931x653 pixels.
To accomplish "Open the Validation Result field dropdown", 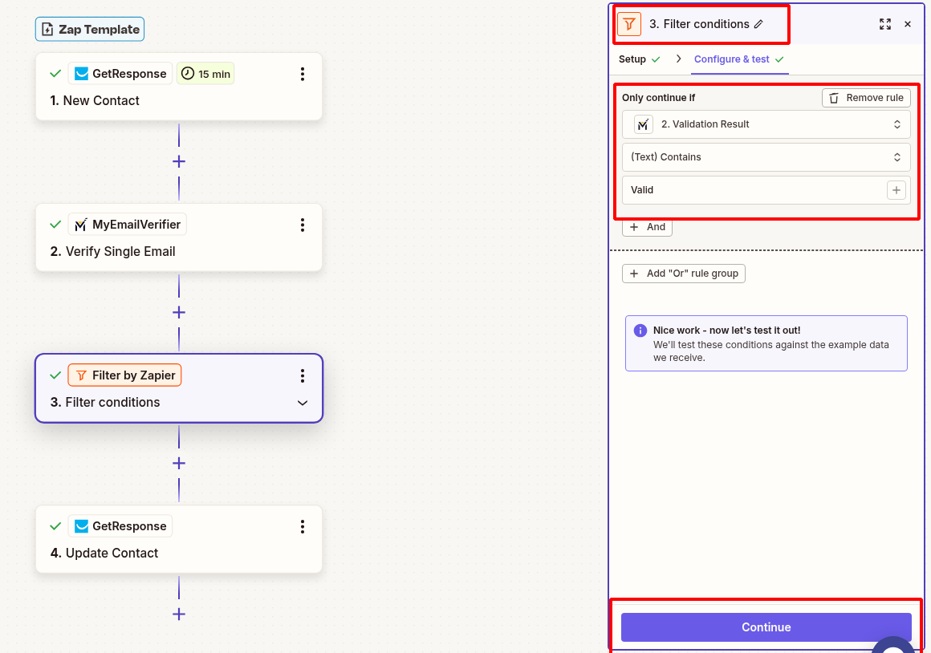I will (x=766, y=124).
